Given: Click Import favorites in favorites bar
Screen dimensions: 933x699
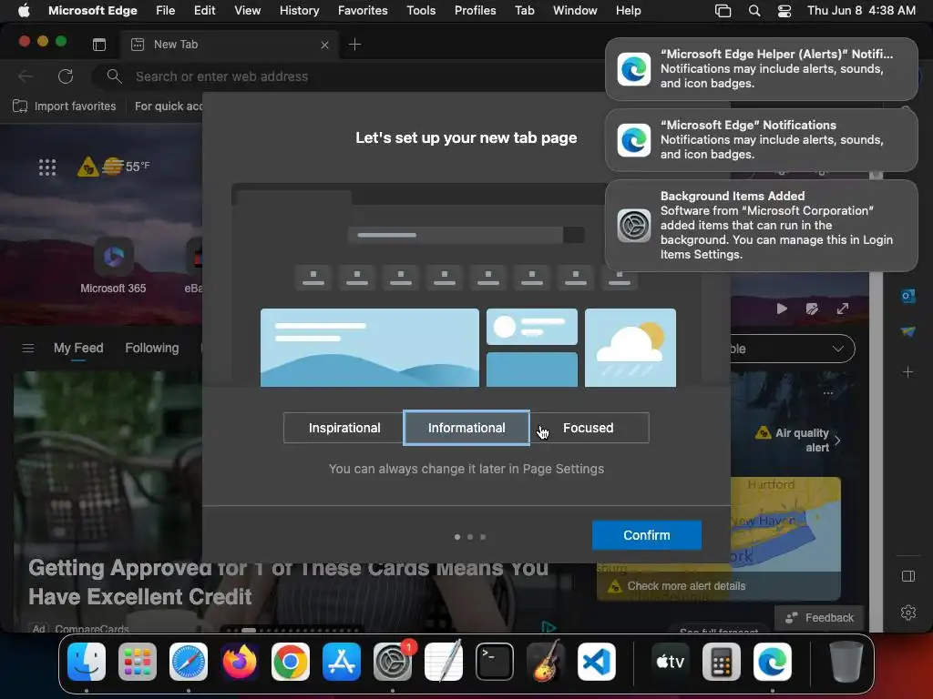Looking at the screenshot, I should pyautogui.click(x=65, y=106).
